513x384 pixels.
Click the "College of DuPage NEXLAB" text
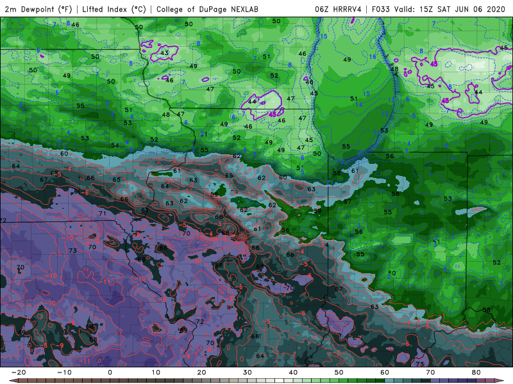point(207,10)
